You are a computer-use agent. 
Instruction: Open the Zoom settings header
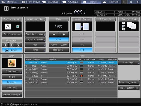[59, 19]
